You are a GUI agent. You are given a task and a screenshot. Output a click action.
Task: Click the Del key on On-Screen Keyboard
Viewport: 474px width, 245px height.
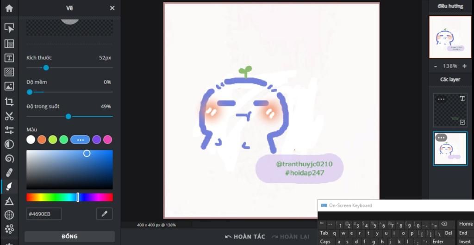tap(449, 233)
